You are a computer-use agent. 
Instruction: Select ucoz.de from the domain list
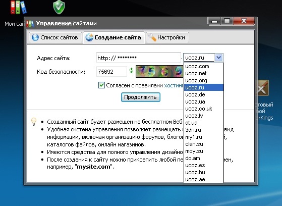coord(204,94)
